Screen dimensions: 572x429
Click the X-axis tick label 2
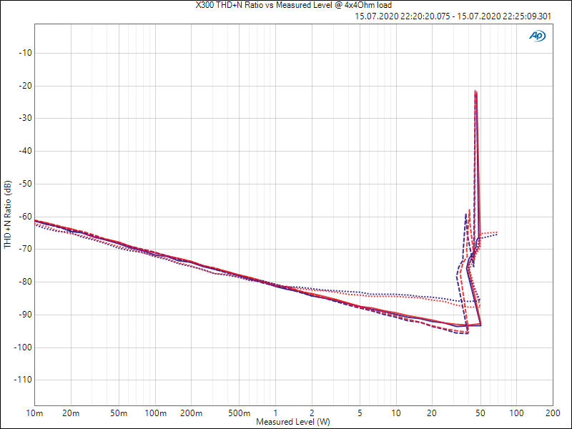[312, 413]
